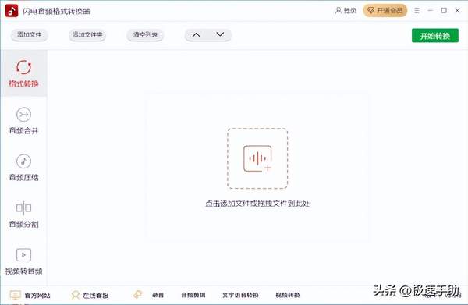The image size is (468, 305).
Task: Move selected file down with down arrow
Action: pos(220,34)
